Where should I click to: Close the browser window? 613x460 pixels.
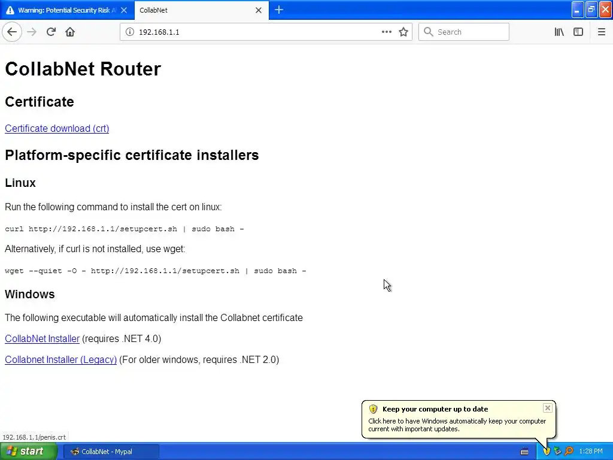[606, 10]
